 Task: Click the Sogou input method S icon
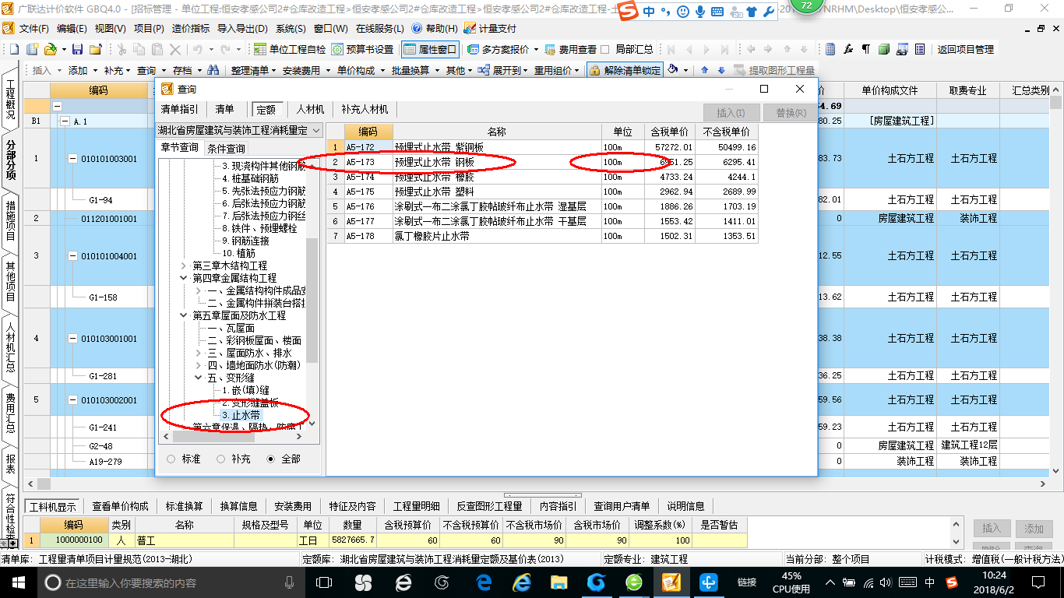point(629,11)
